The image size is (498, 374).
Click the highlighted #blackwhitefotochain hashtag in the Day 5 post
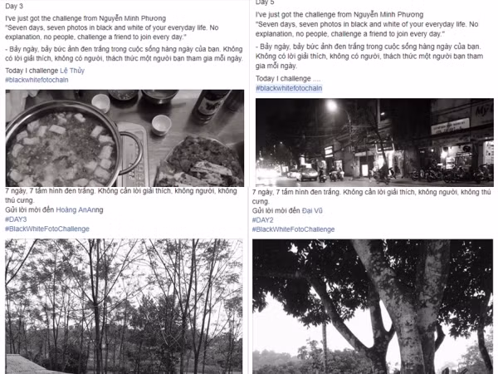[289, 88]
